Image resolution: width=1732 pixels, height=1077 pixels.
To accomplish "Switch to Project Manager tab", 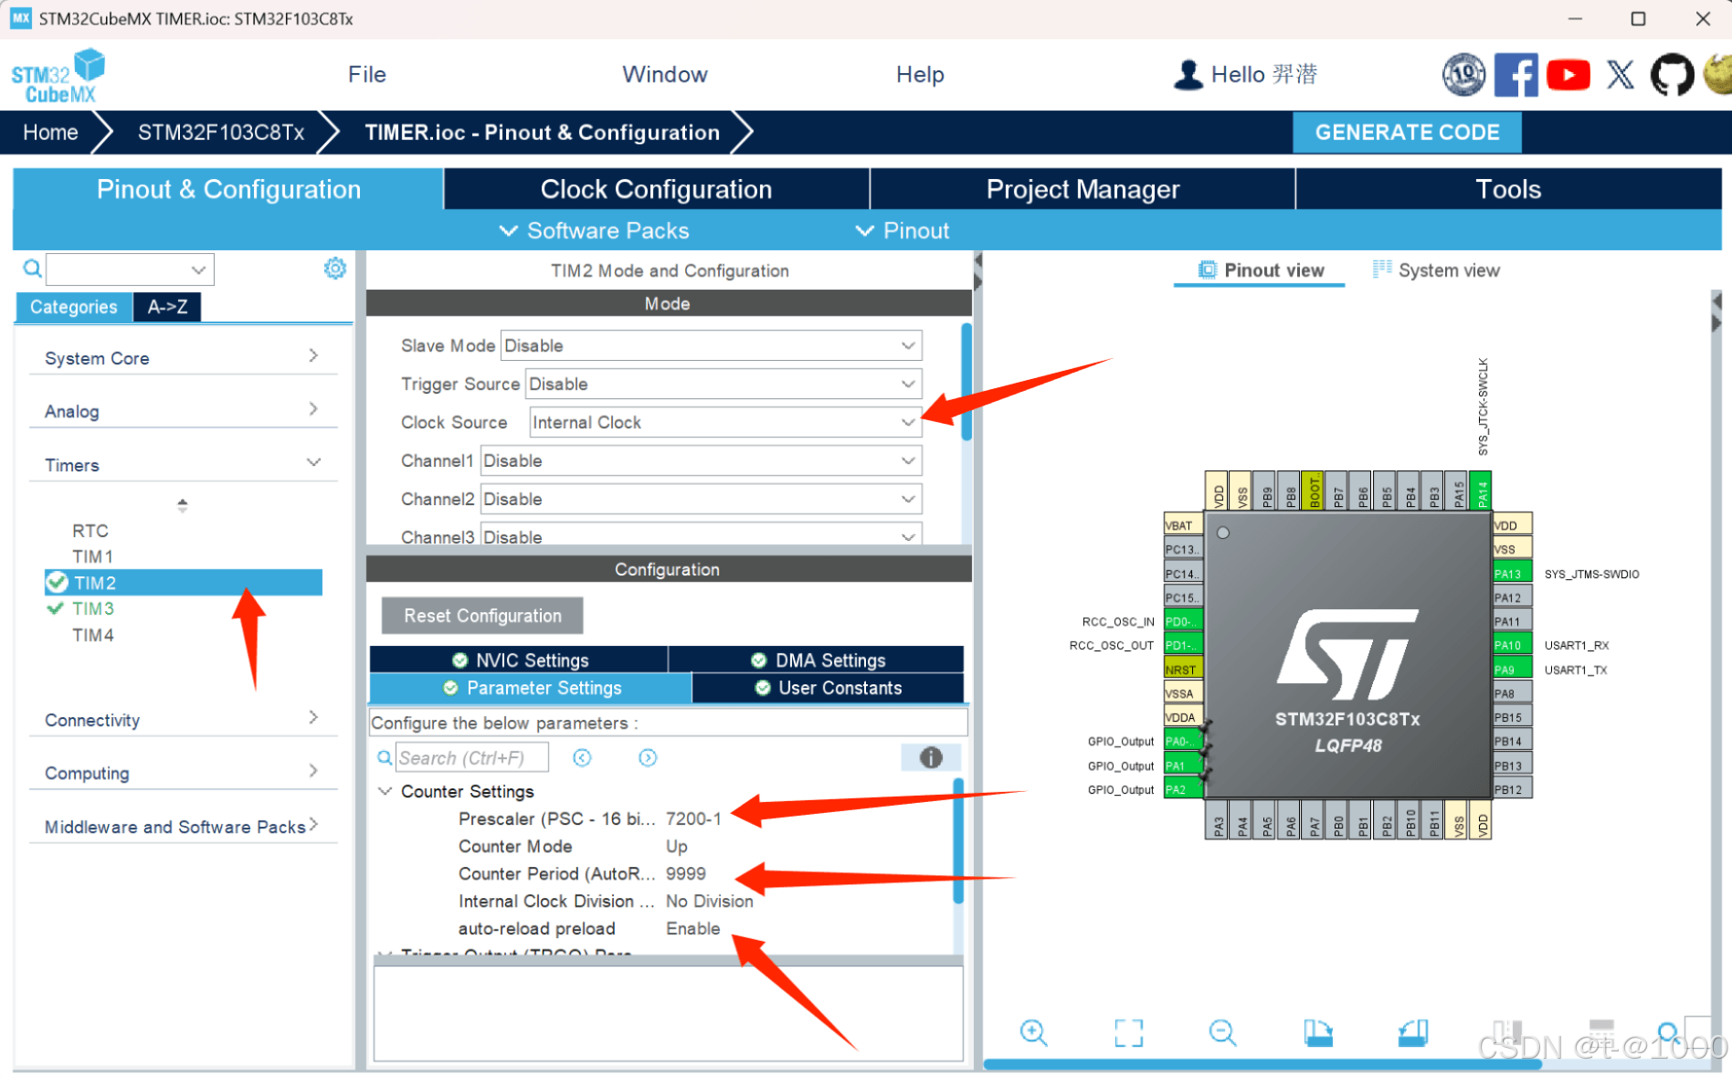I will (x=1082, y=189).
